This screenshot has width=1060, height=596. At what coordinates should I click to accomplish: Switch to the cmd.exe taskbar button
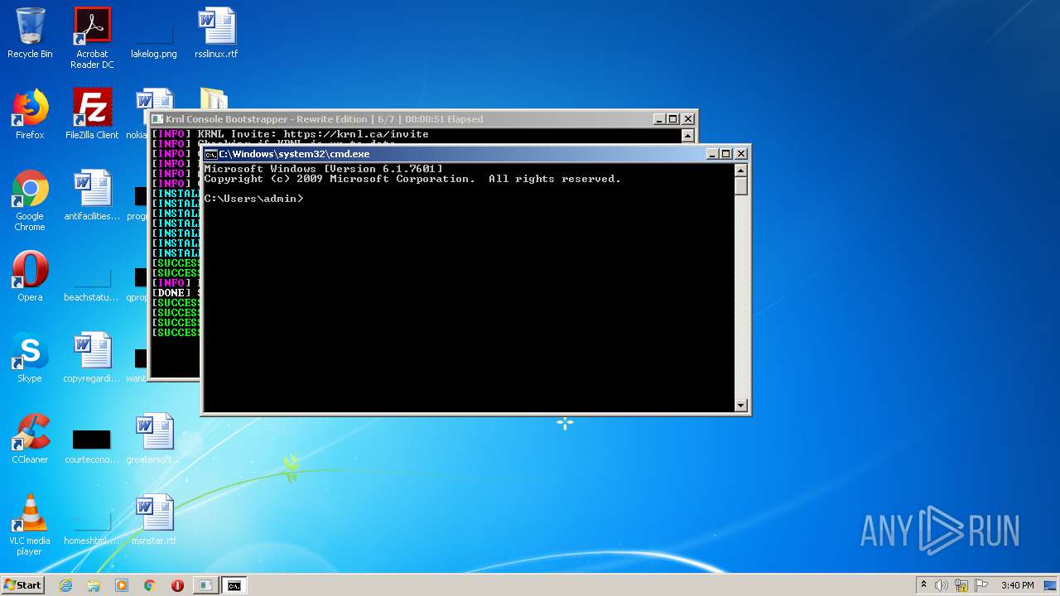(234, 585)
